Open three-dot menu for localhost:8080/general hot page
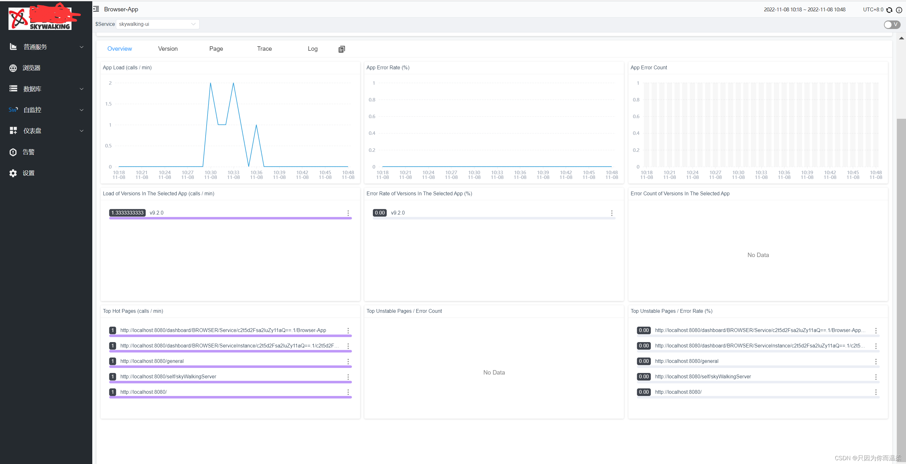Image resolution: width=906 pixels, height=464 pixels. (348, 362)
